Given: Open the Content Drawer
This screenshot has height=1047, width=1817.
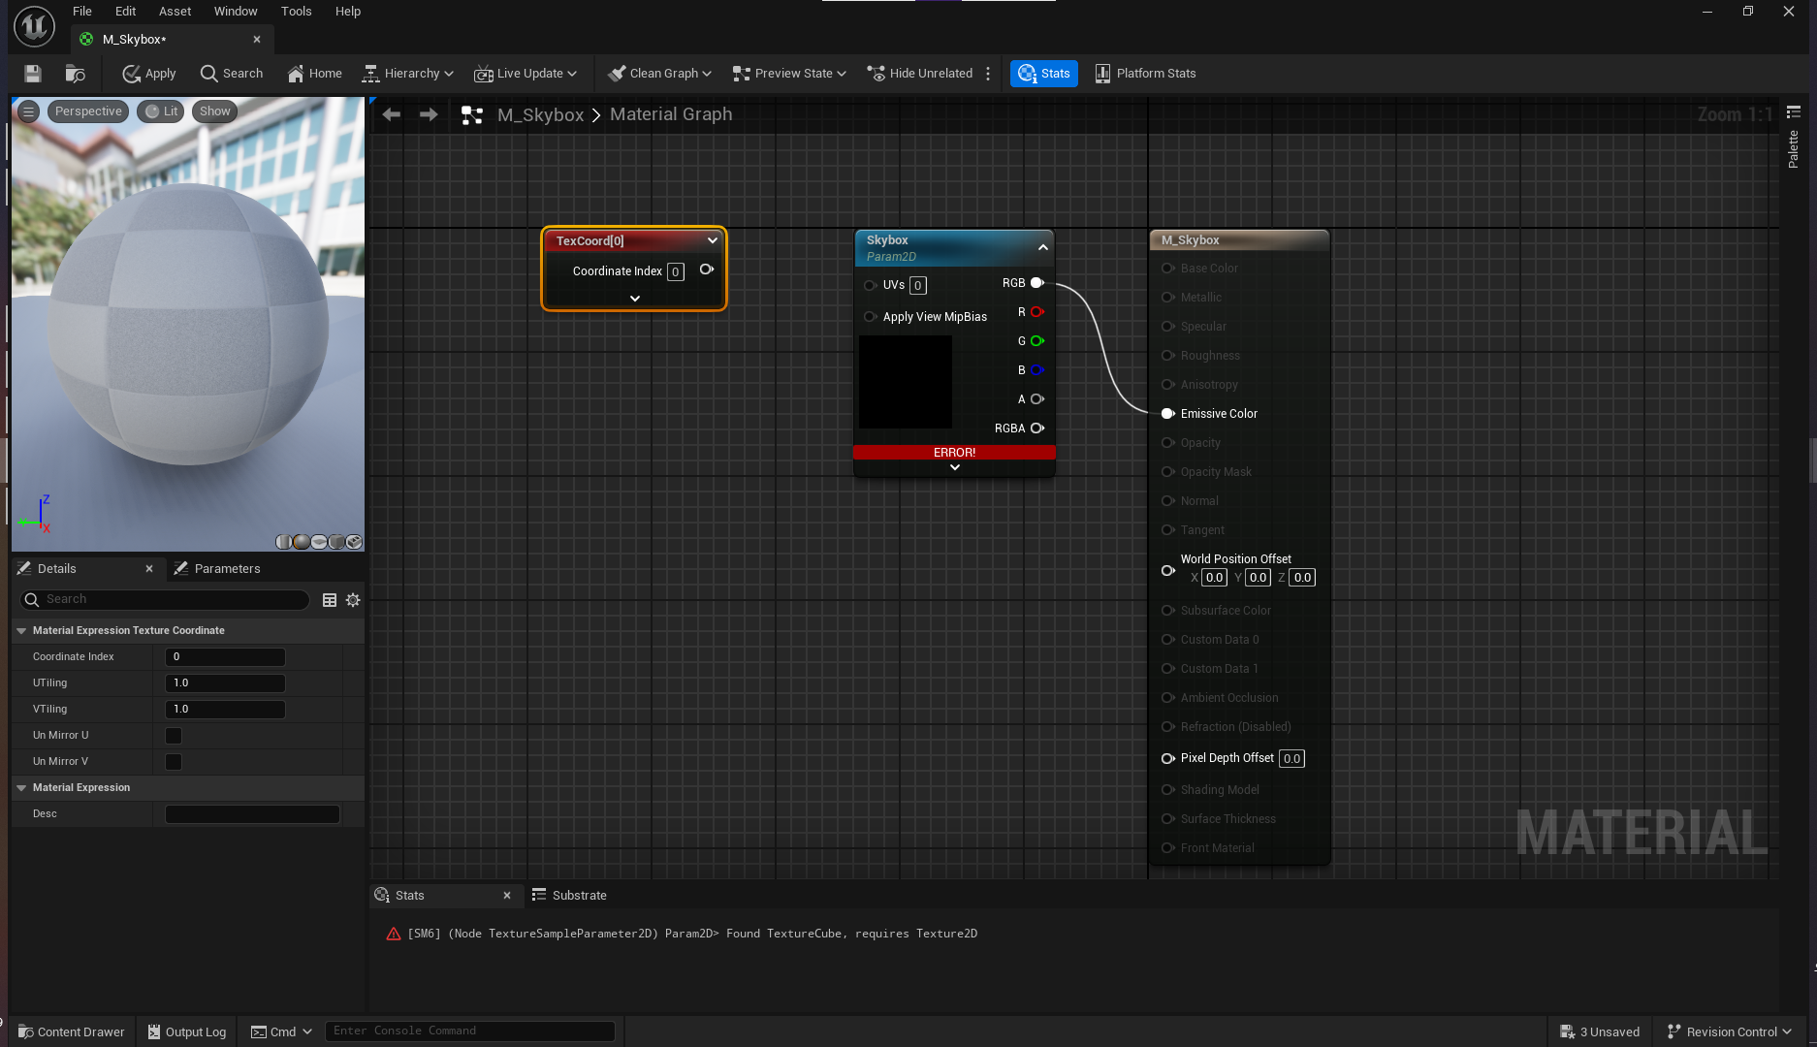Looking at the screenshot, I should (72, 1031).
